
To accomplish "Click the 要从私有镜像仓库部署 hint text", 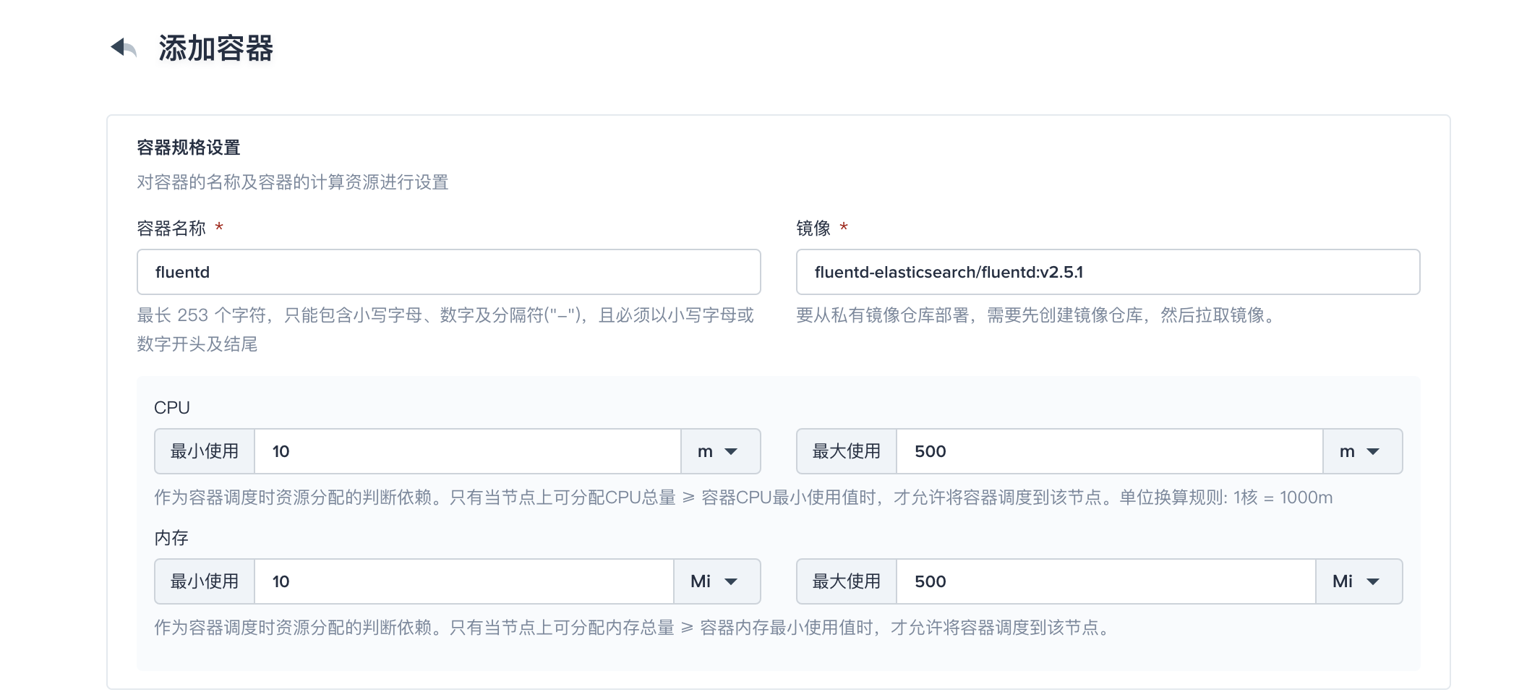I will tap(1038, 315).
